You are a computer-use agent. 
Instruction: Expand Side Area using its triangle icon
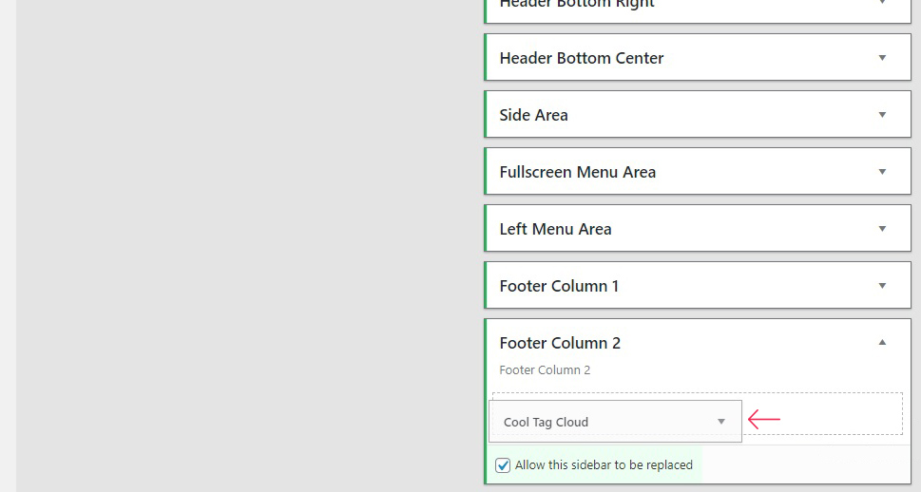click(882, 115)
